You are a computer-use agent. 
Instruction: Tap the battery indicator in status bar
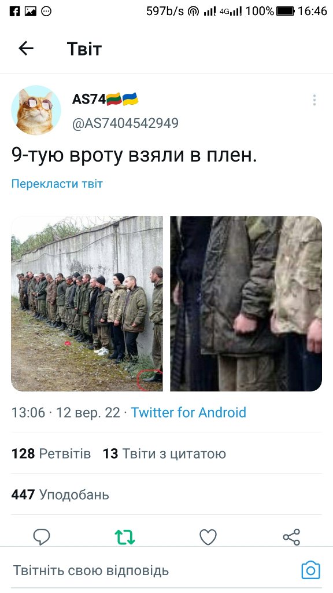pyautogui.click(x=285, y=12)
